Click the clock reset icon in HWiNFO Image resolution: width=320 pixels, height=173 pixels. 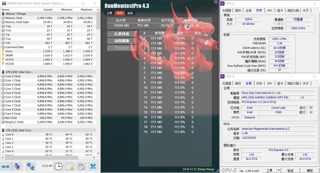click(58, 167)
